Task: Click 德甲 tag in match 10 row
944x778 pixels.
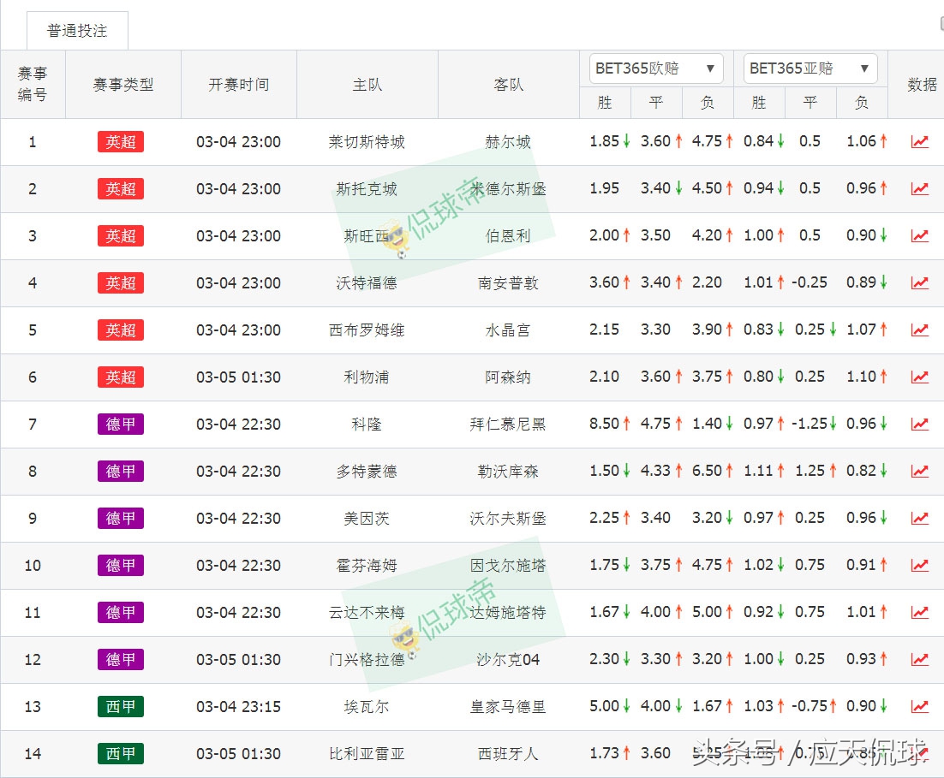Action: 121,566
